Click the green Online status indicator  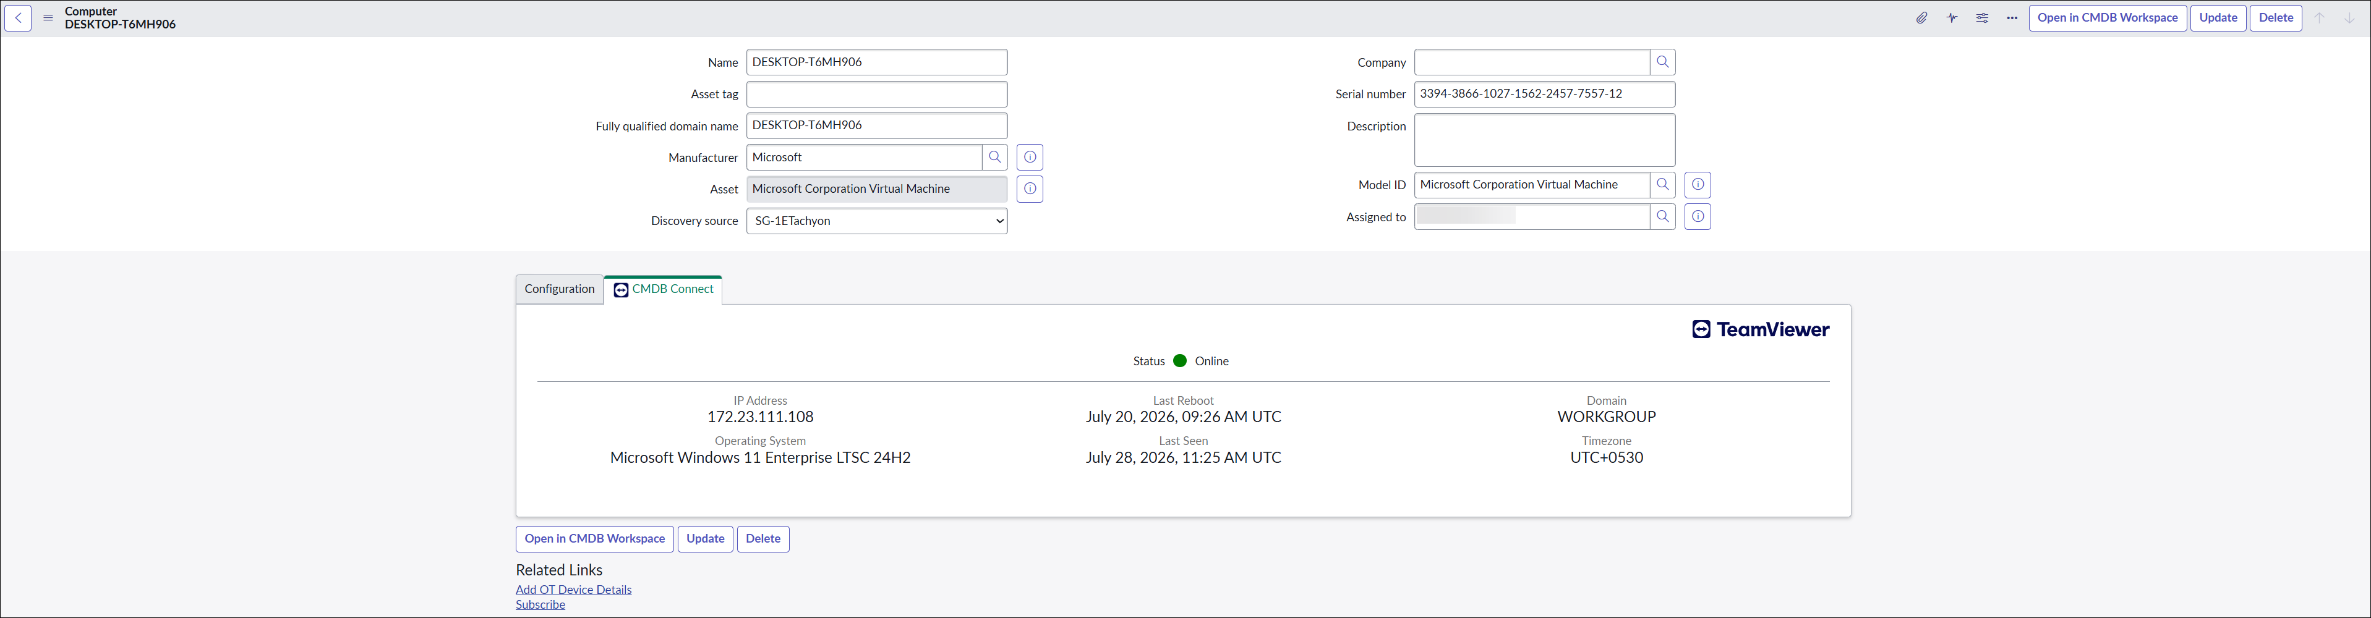tap(1180, 360)
